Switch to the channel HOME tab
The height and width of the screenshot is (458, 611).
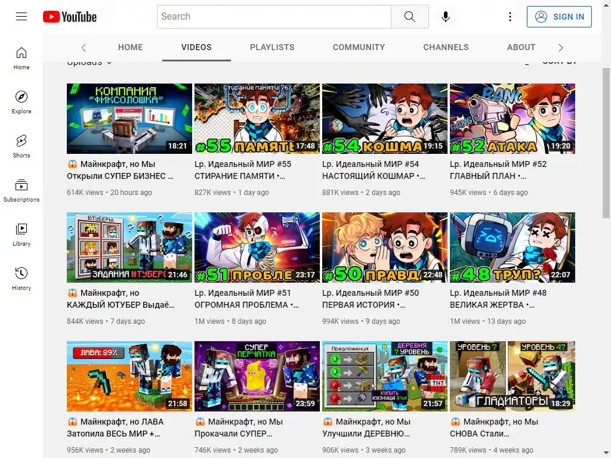131,47
